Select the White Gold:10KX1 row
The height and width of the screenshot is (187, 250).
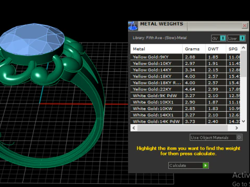click(x=185, y=102)
